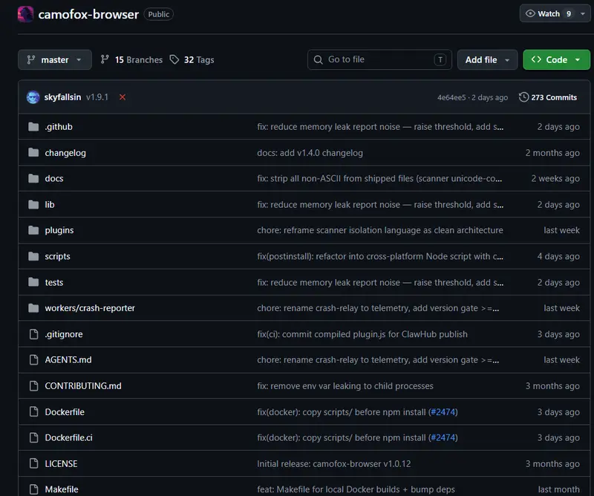Viewport: 594px width, 496px height.
Task: Click the tests folder icon
Action: coord(33,282)
